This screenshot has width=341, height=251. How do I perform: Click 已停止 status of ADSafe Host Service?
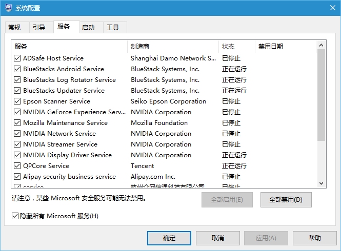[x=231, y=58]
